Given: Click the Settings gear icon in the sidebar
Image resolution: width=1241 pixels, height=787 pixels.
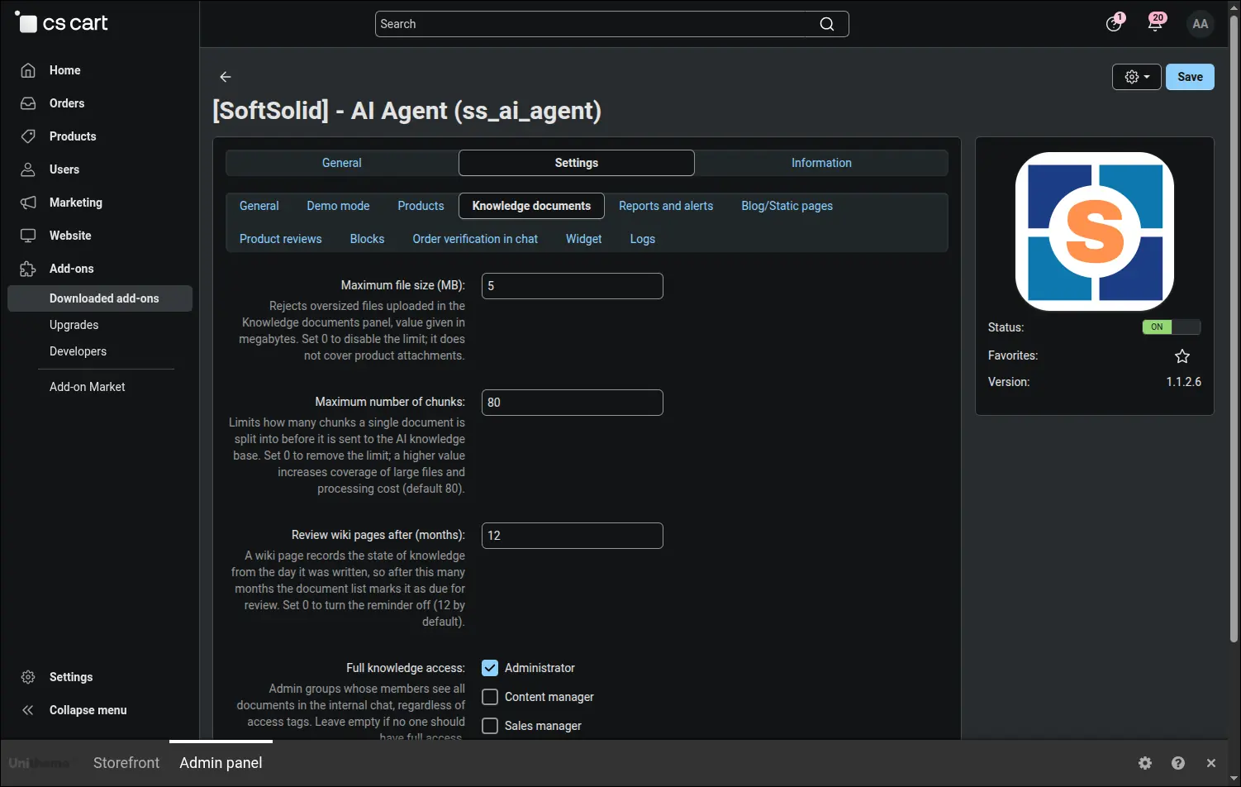Looking at the screenshot, I should tap(28, 677).
